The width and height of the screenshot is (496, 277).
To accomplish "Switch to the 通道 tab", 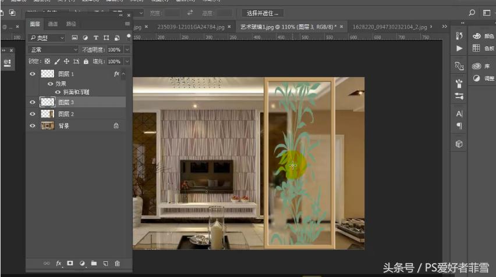I will pyautogui.click(x=53, y=24).
